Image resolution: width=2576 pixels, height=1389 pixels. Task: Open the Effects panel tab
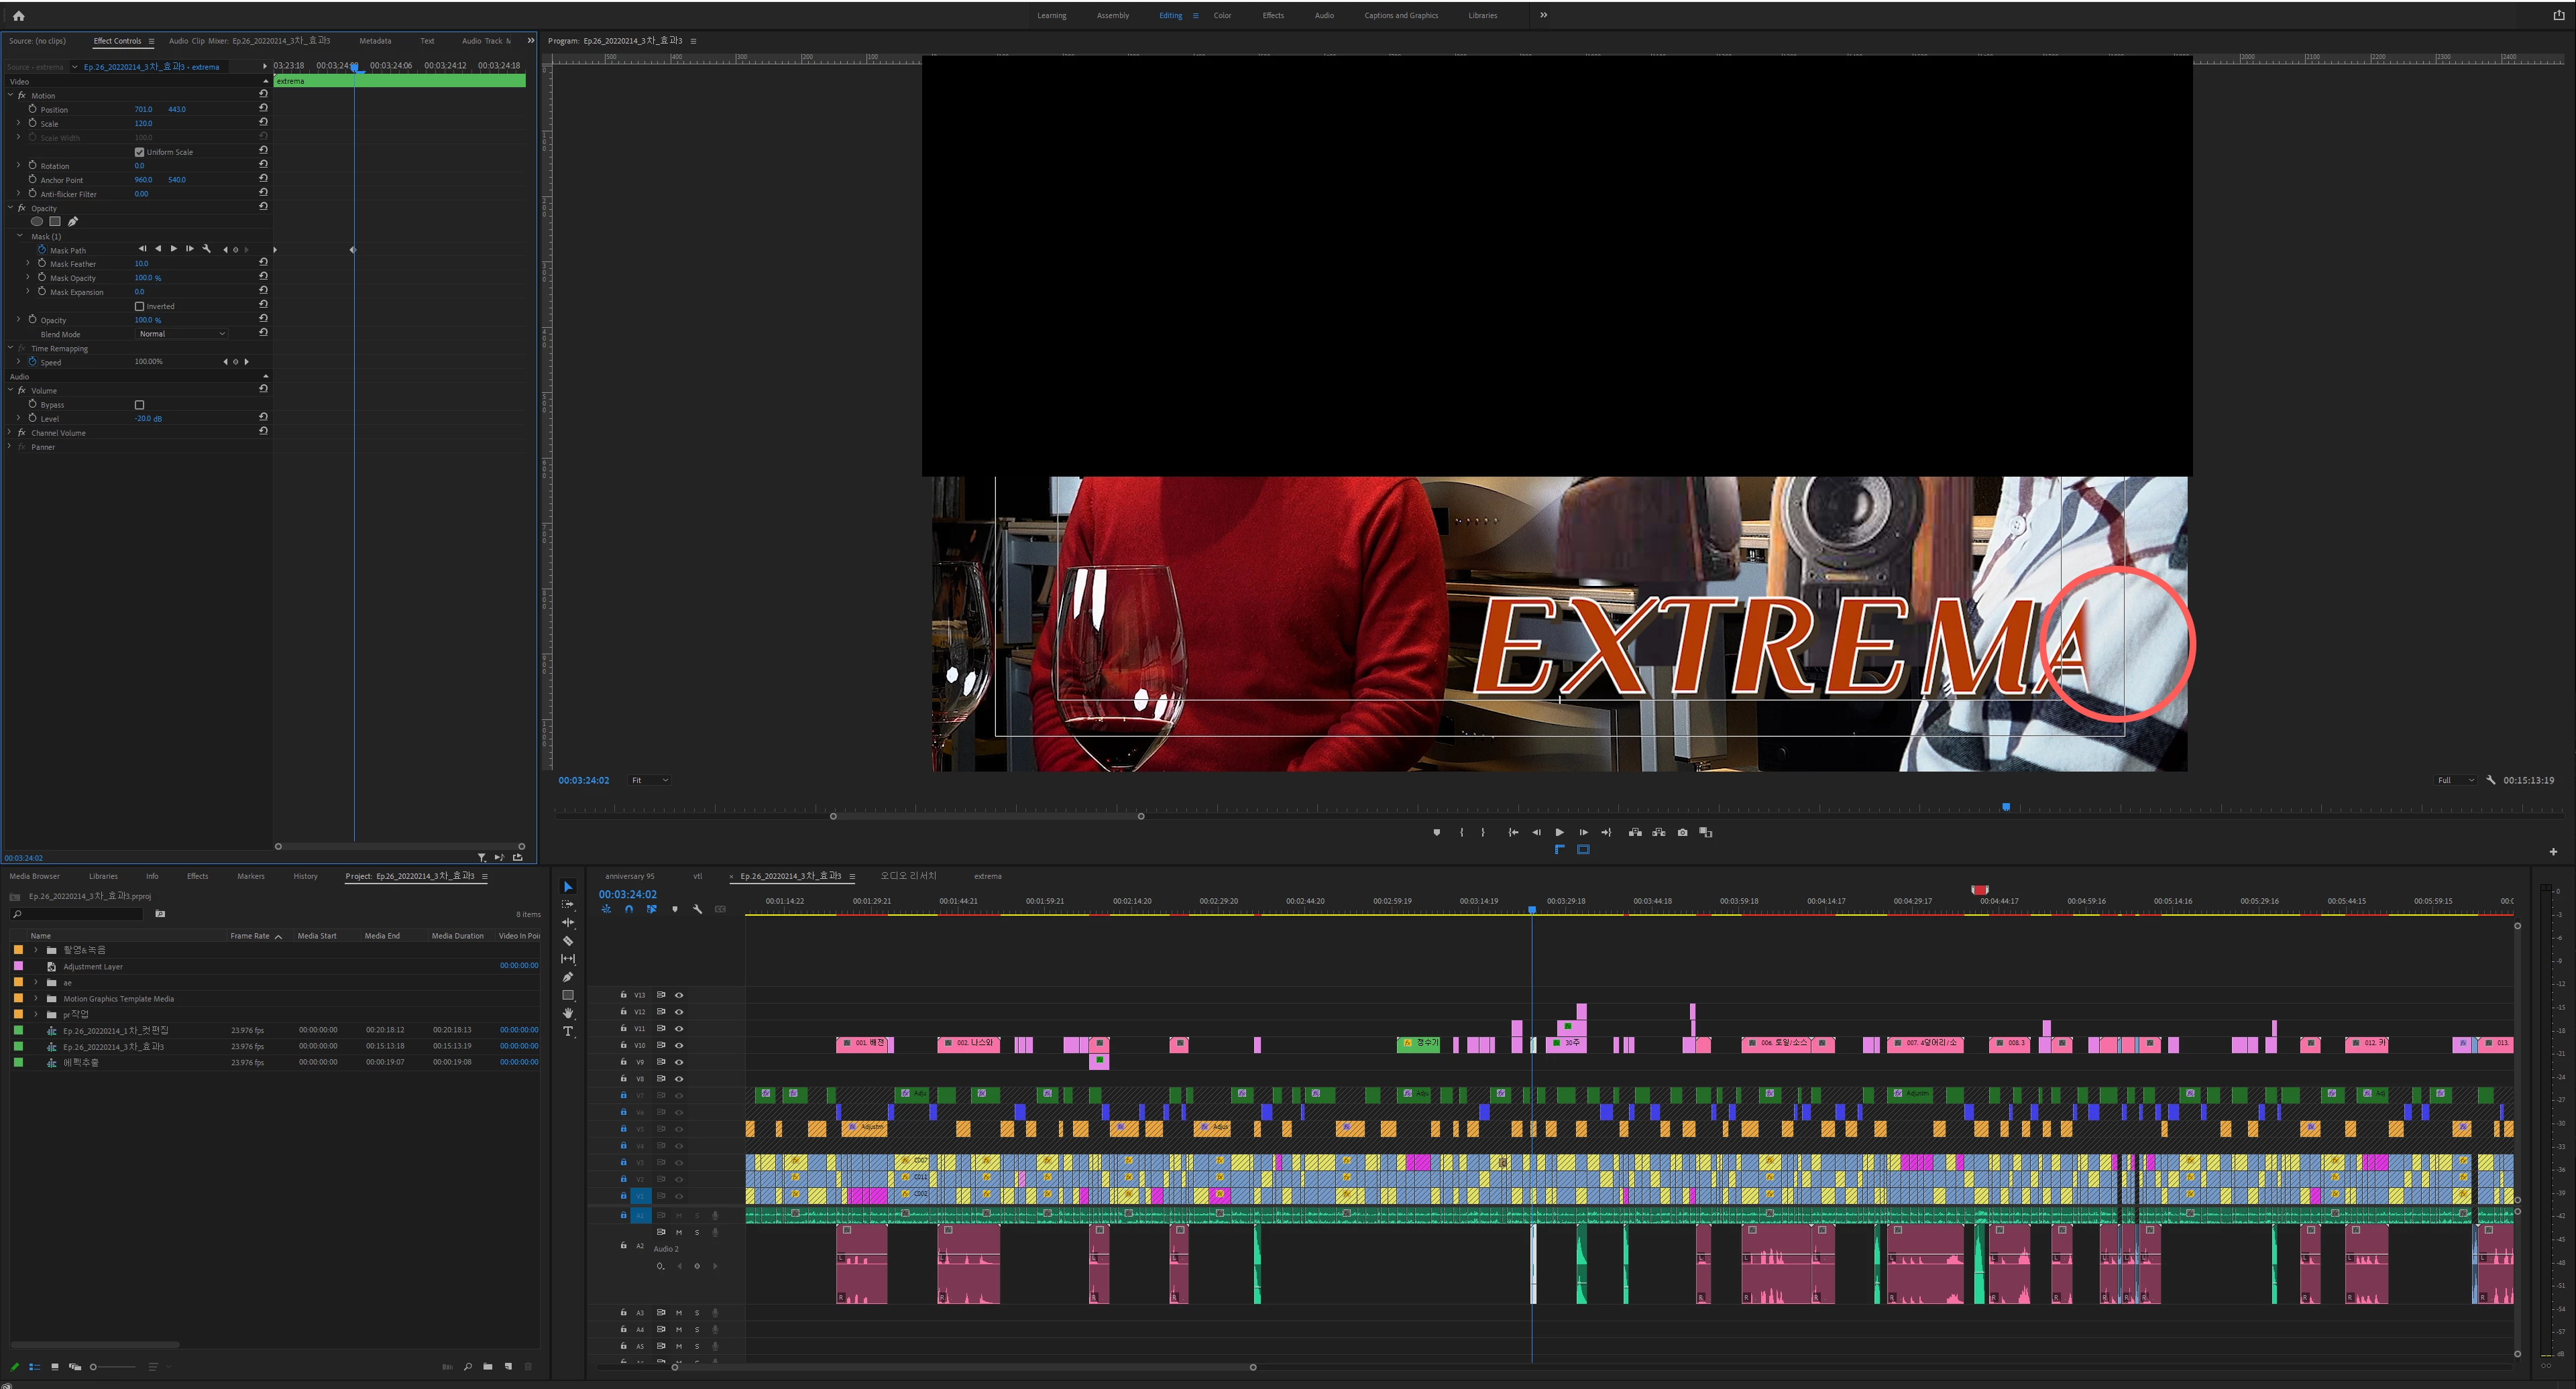197,876
